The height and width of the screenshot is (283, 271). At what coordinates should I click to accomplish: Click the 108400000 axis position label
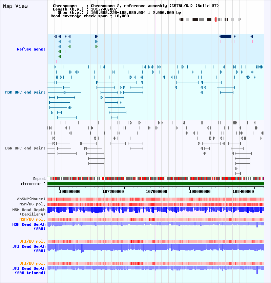pyautogui.click(x=243, y=192)
